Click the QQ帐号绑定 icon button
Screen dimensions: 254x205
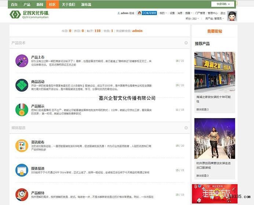[x=147, y=13]
